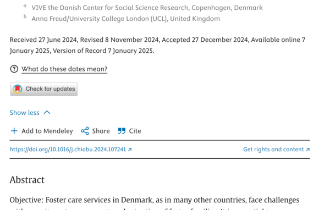The width and height of the screenshot is (319, 210).
Task: Choose the Share option
Action: [95, 131]
